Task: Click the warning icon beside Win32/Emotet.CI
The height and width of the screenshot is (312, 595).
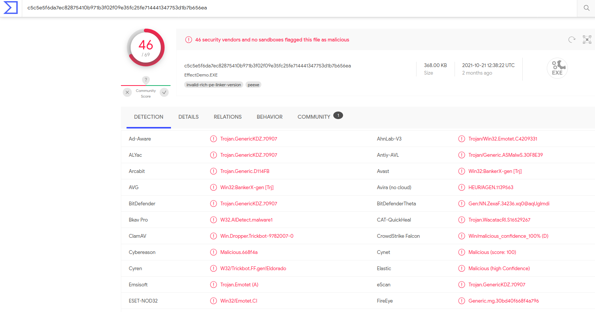Action: [214, 301]
